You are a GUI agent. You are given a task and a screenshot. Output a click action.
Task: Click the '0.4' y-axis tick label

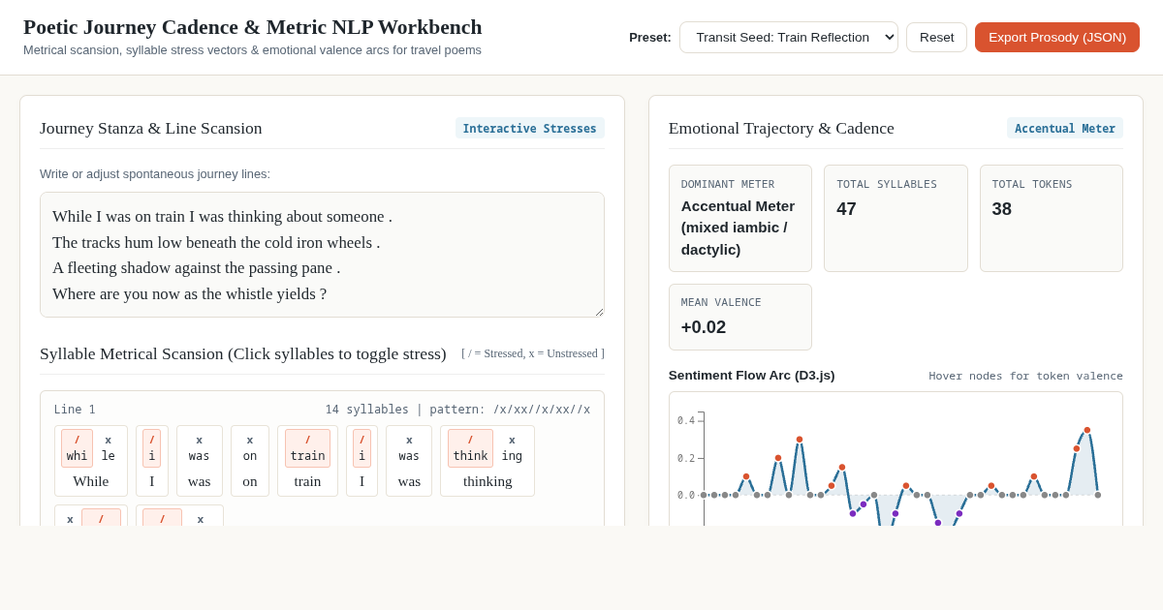click(686, 420)
